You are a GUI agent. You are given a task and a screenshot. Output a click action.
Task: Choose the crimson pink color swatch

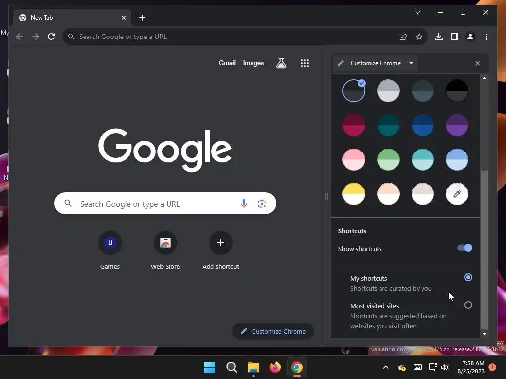(x=354, y=125)
